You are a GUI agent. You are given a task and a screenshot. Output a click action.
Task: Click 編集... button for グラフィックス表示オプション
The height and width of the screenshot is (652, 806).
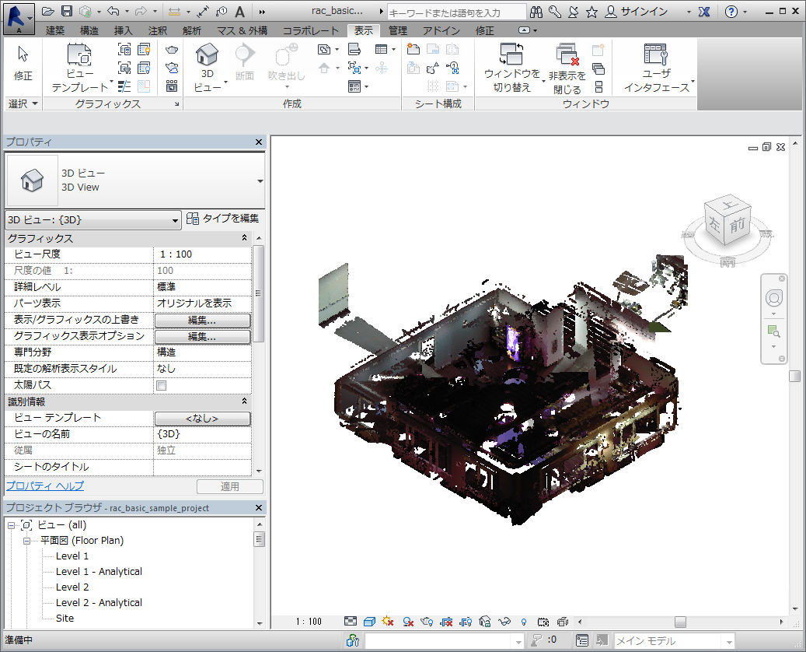pos(202,337)
